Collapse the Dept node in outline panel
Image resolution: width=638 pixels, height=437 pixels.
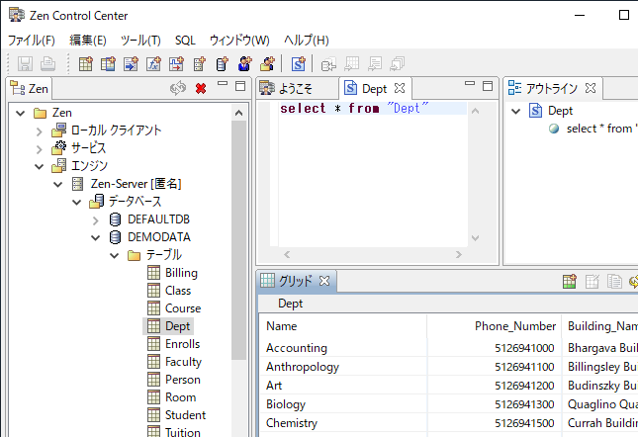(516, 111)
